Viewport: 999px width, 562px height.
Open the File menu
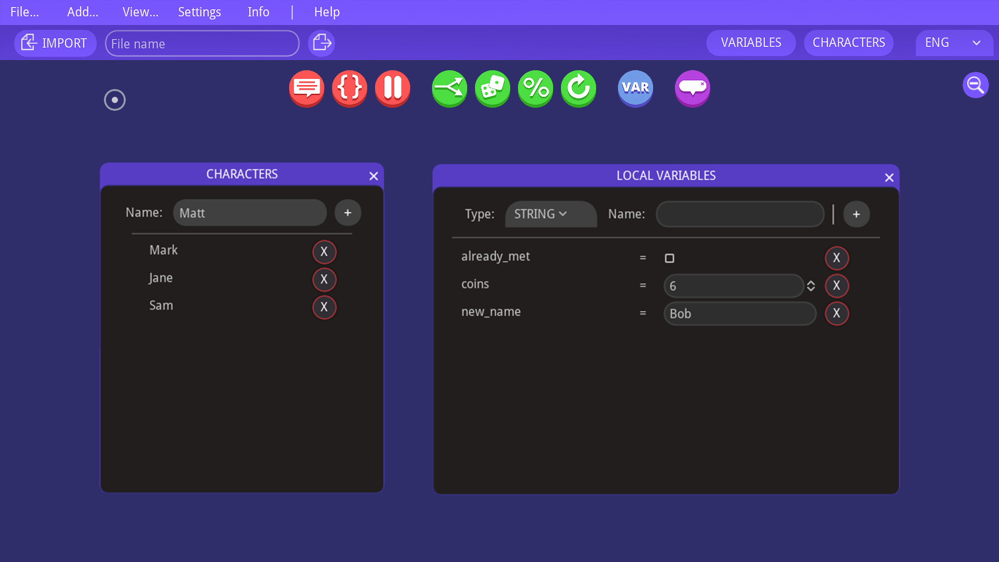[24, 11]
